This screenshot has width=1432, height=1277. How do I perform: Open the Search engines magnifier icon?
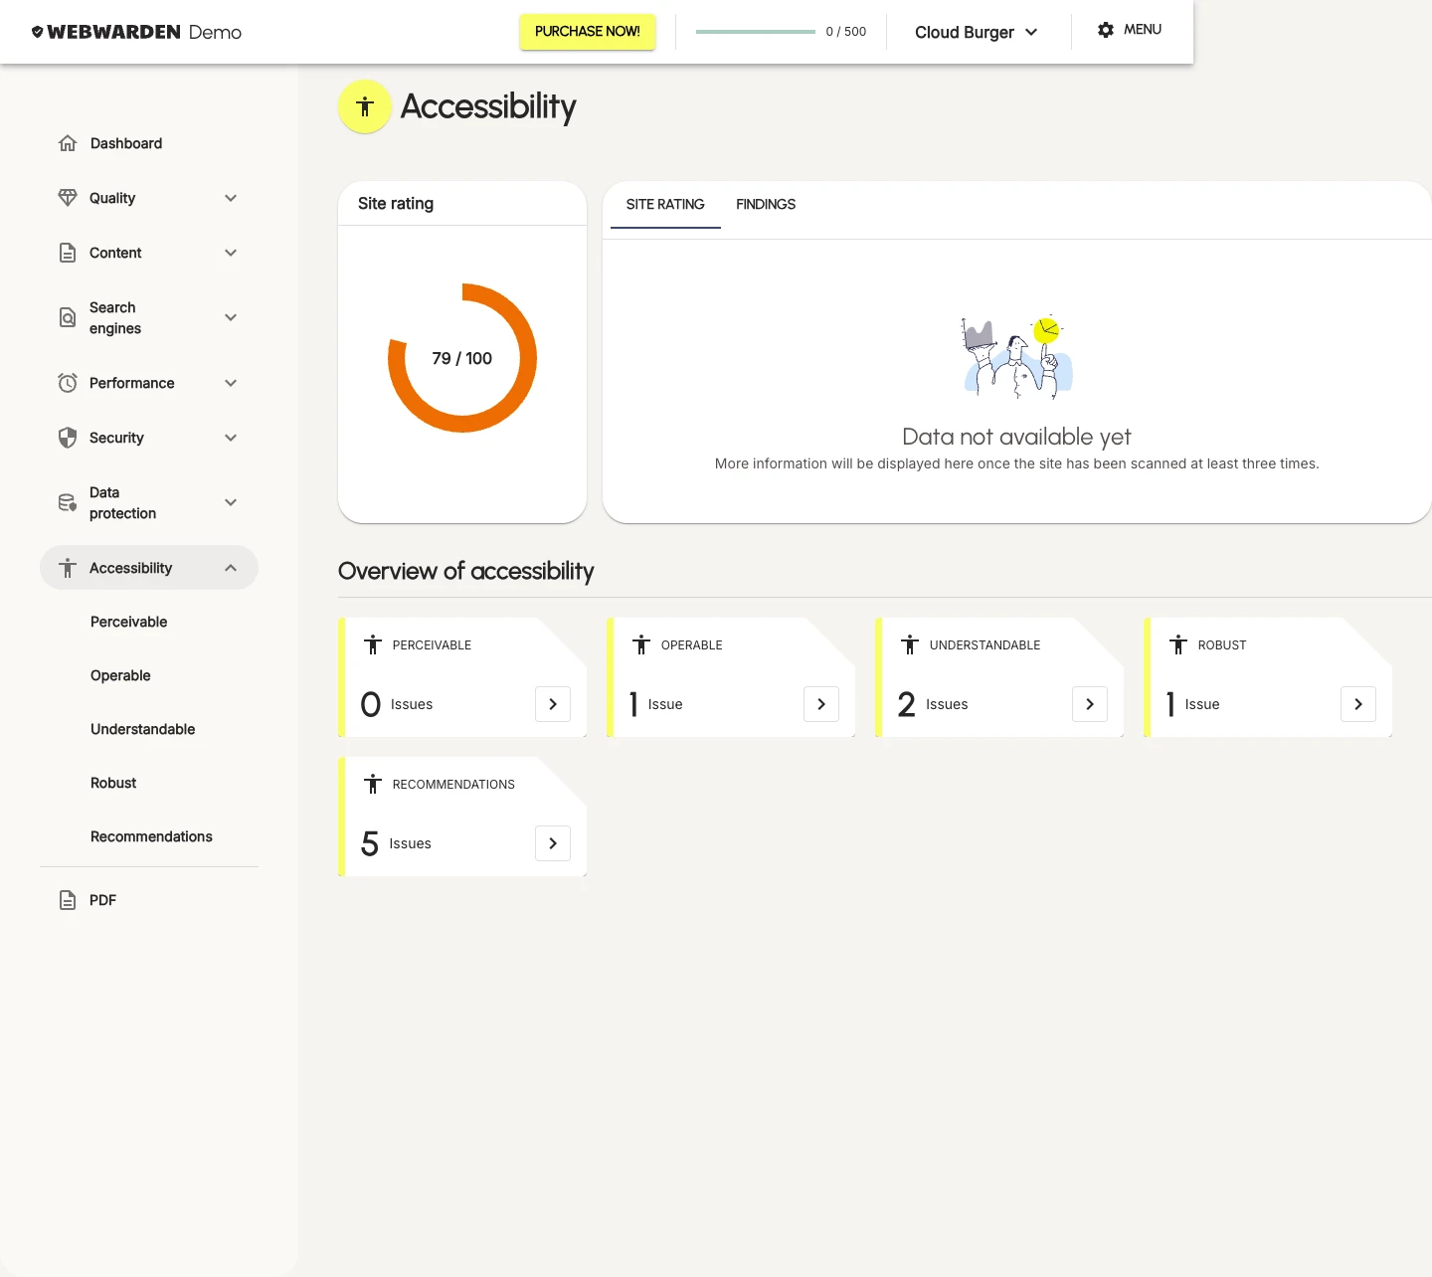(x=68, y=316)
